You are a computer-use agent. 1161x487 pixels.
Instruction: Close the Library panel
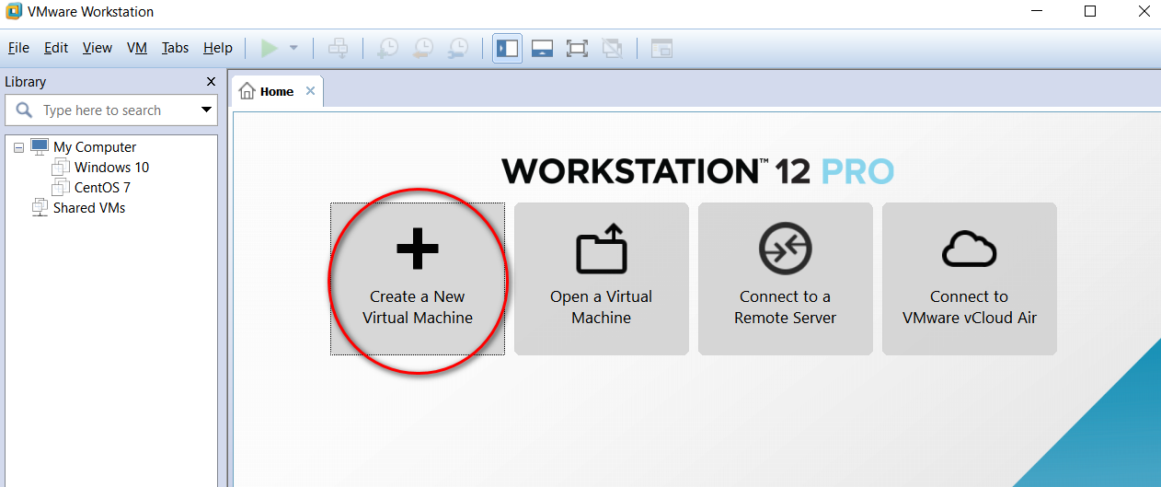(x=211, y=82)
